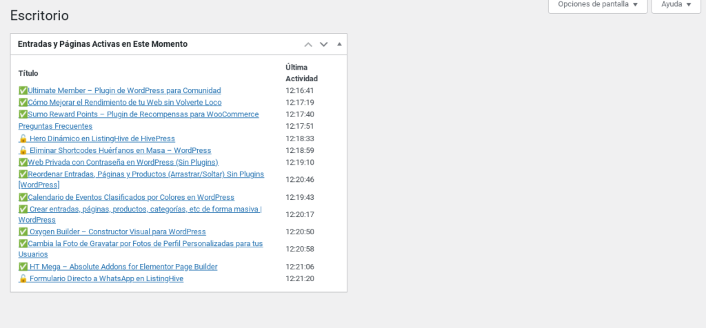The width and height of the screenshot is (706, 328).
Task: Click the 12:20:46 activity time
Action: coord(300,180)
